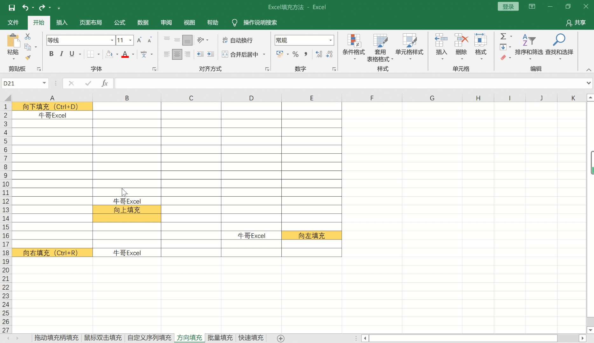Screen dimensions: 594x343
Task: Click the 共享 share button
Action: [576, 23]
